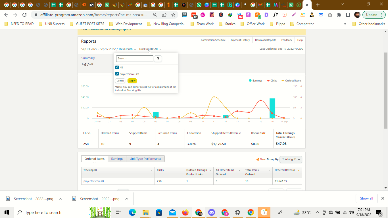Open a new tab with the plus icon
Image resolution: width=388 pixels, height=218 pixels.
318,5
